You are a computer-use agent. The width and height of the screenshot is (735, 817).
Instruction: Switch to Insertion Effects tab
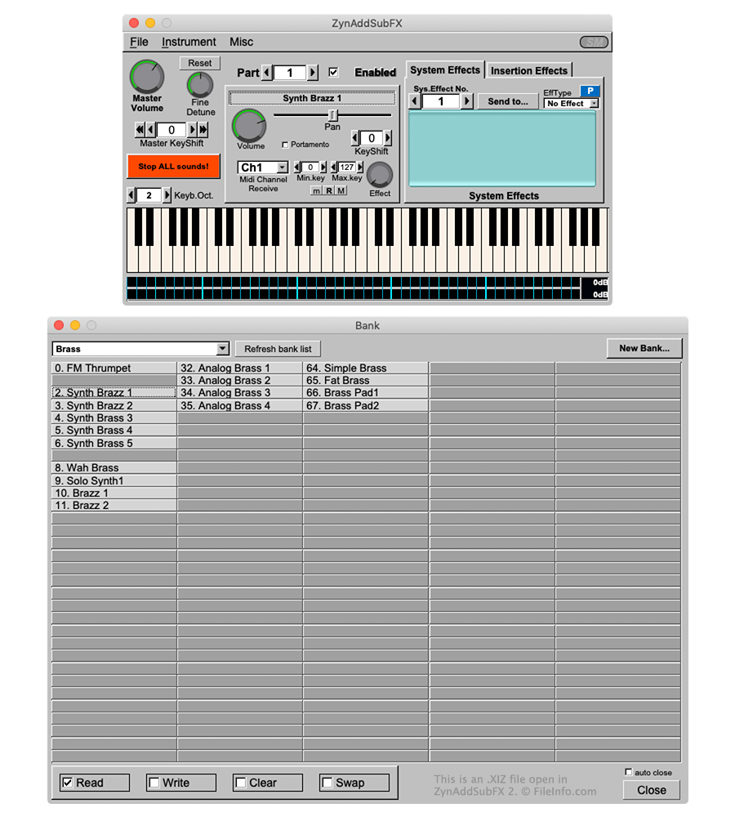click(x=528, y=70)
